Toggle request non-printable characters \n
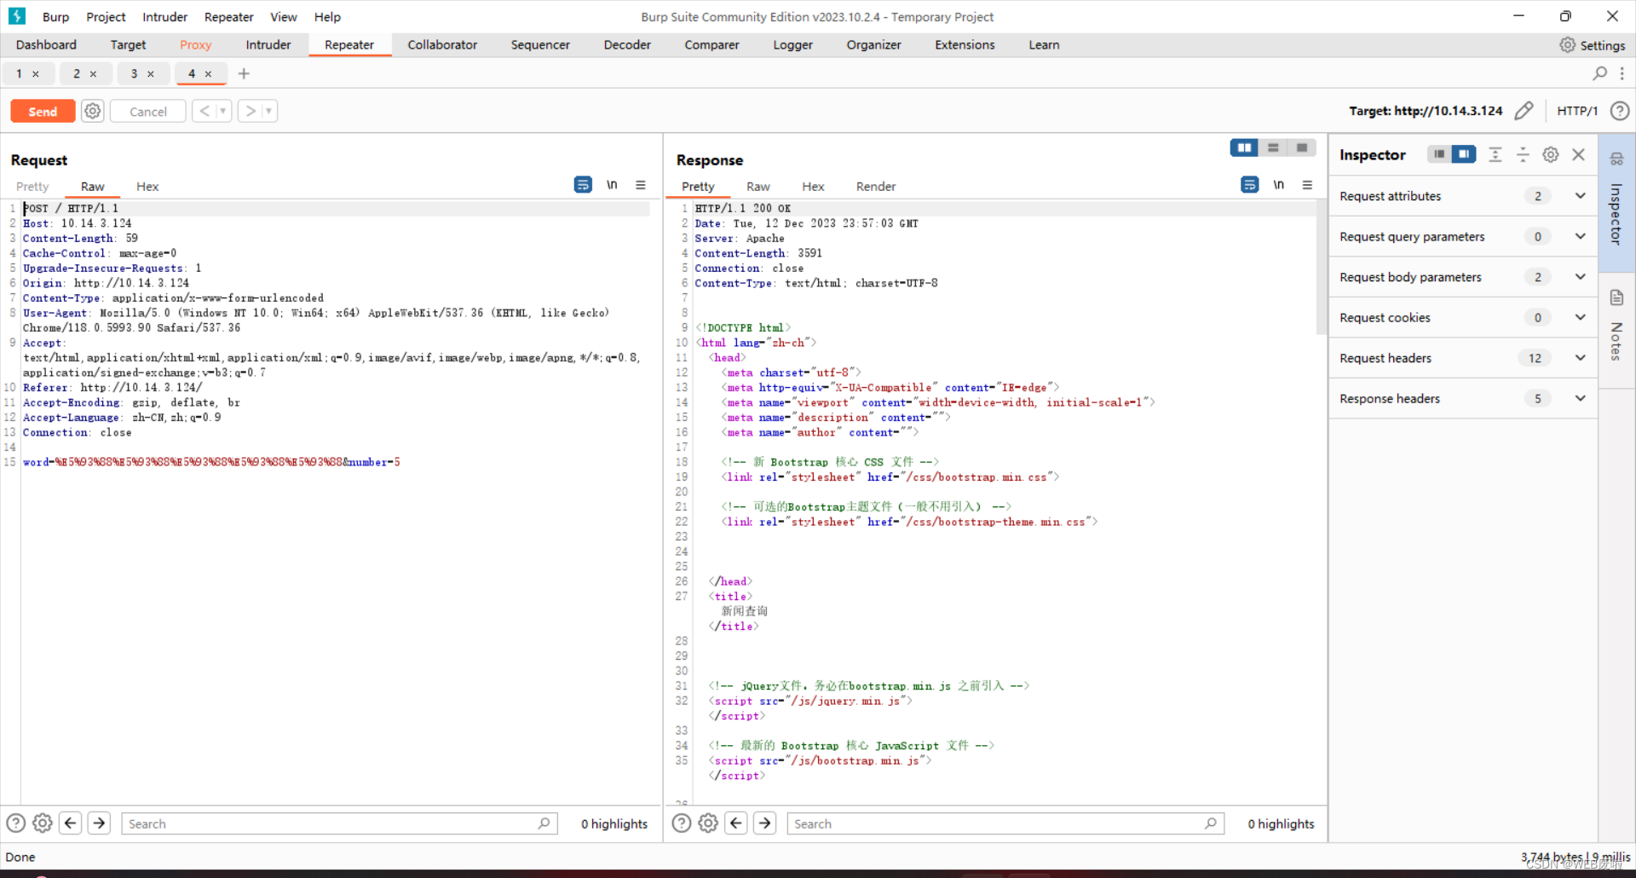 pos(612,185)
